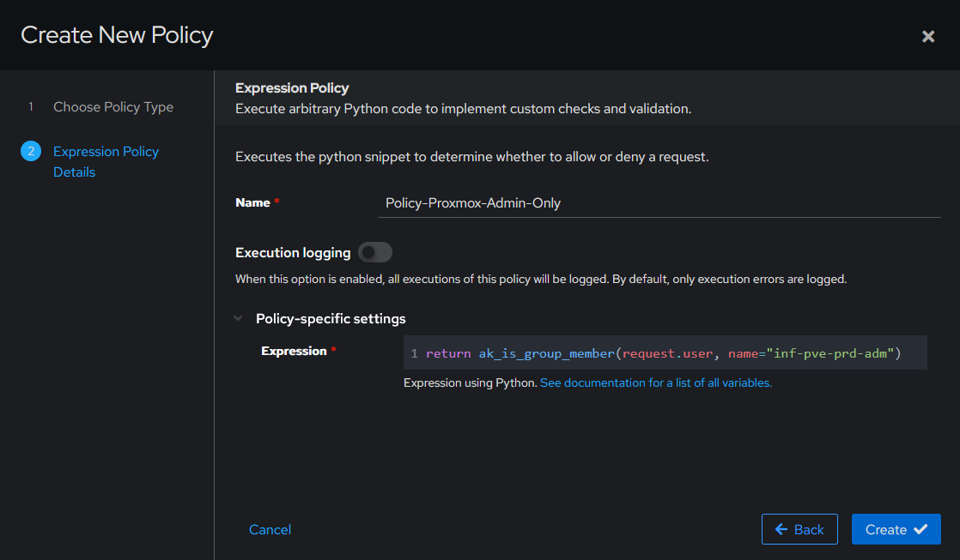The width and height of the screenshot is (960, 560).
Task: Click the Name input field
Action: point(659,203)
